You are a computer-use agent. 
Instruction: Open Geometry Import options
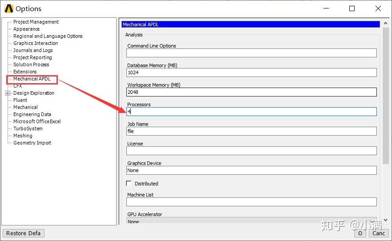click(32, 143)
